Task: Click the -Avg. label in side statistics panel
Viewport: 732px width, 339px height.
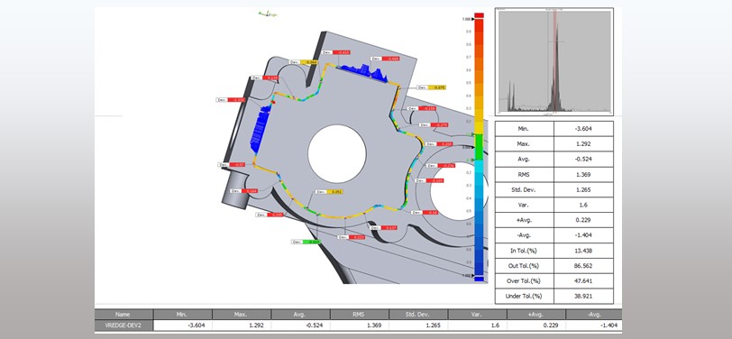Action: point(525,235)
